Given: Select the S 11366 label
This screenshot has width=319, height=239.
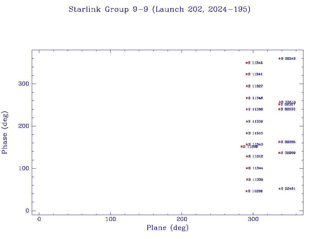Looking at the screenshot, I should (x=255, y=109).
